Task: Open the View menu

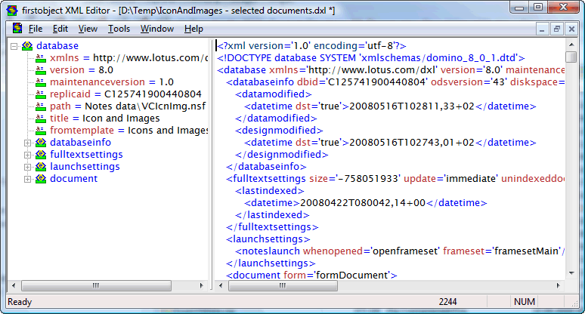Action: (88, 29)
